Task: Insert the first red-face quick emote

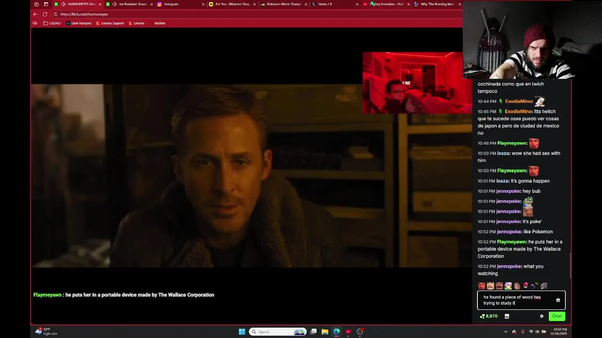Action: pos(482,285)
